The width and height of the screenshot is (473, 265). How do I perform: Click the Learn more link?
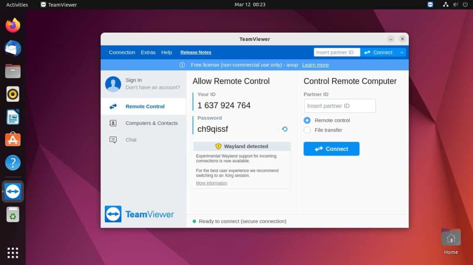315,65
